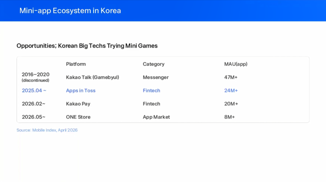Select the '20M+' MAU value
The height and width of the screenshot is (182, 326).
[x=231, y=104]
